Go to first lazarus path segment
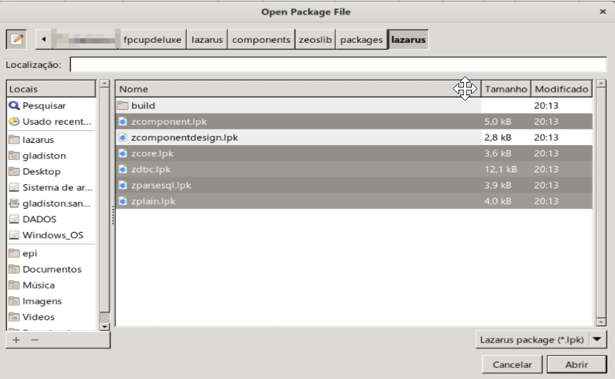The height and width of the screenshot is (379, 615). point(207,39)
